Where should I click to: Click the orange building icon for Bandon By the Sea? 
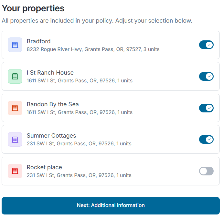click(x=15, y=108)
